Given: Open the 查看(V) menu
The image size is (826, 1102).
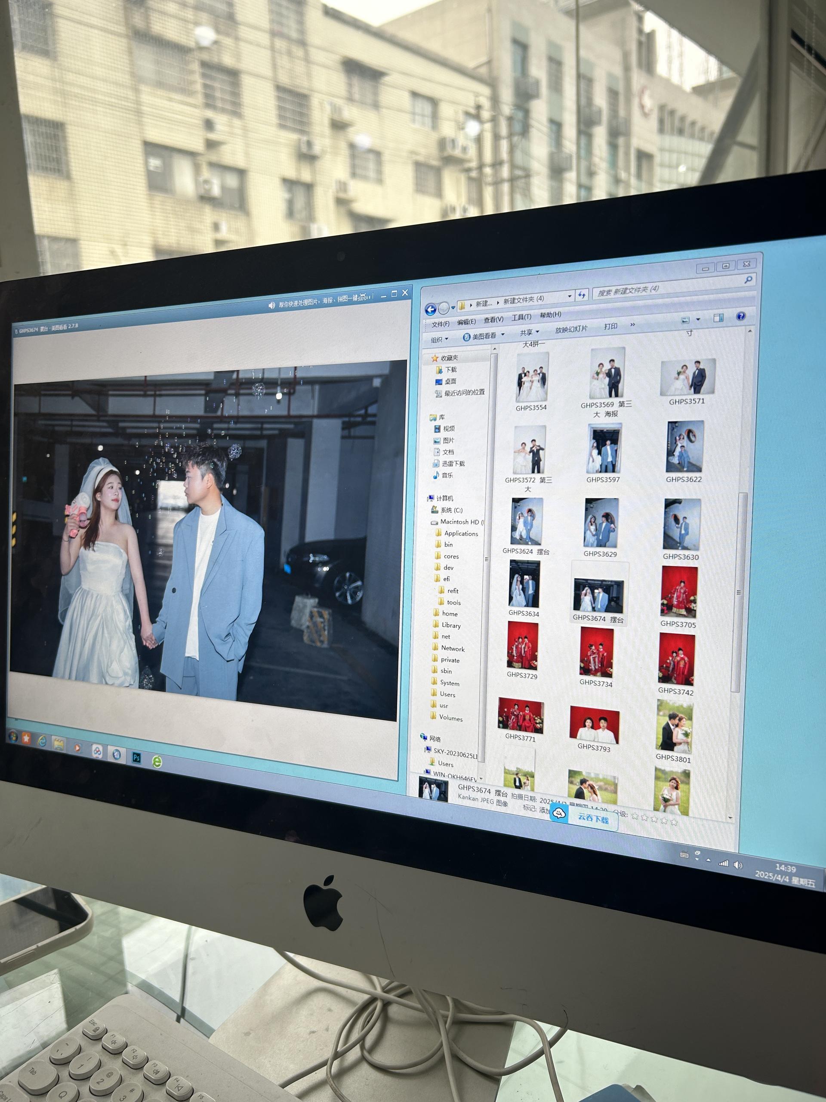Looking at the screenshot, I should [x=493, y=319].
